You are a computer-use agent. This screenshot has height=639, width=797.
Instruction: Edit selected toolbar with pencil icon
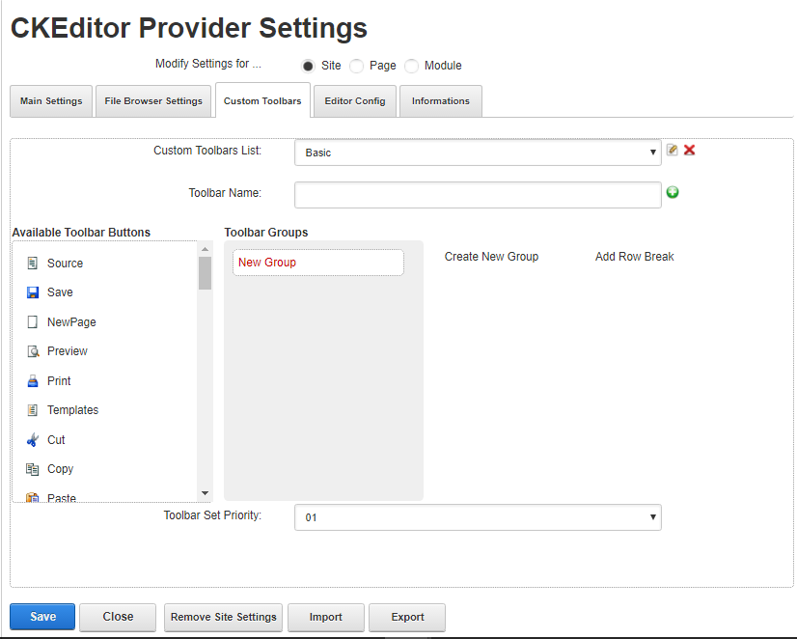coord(672,150)
